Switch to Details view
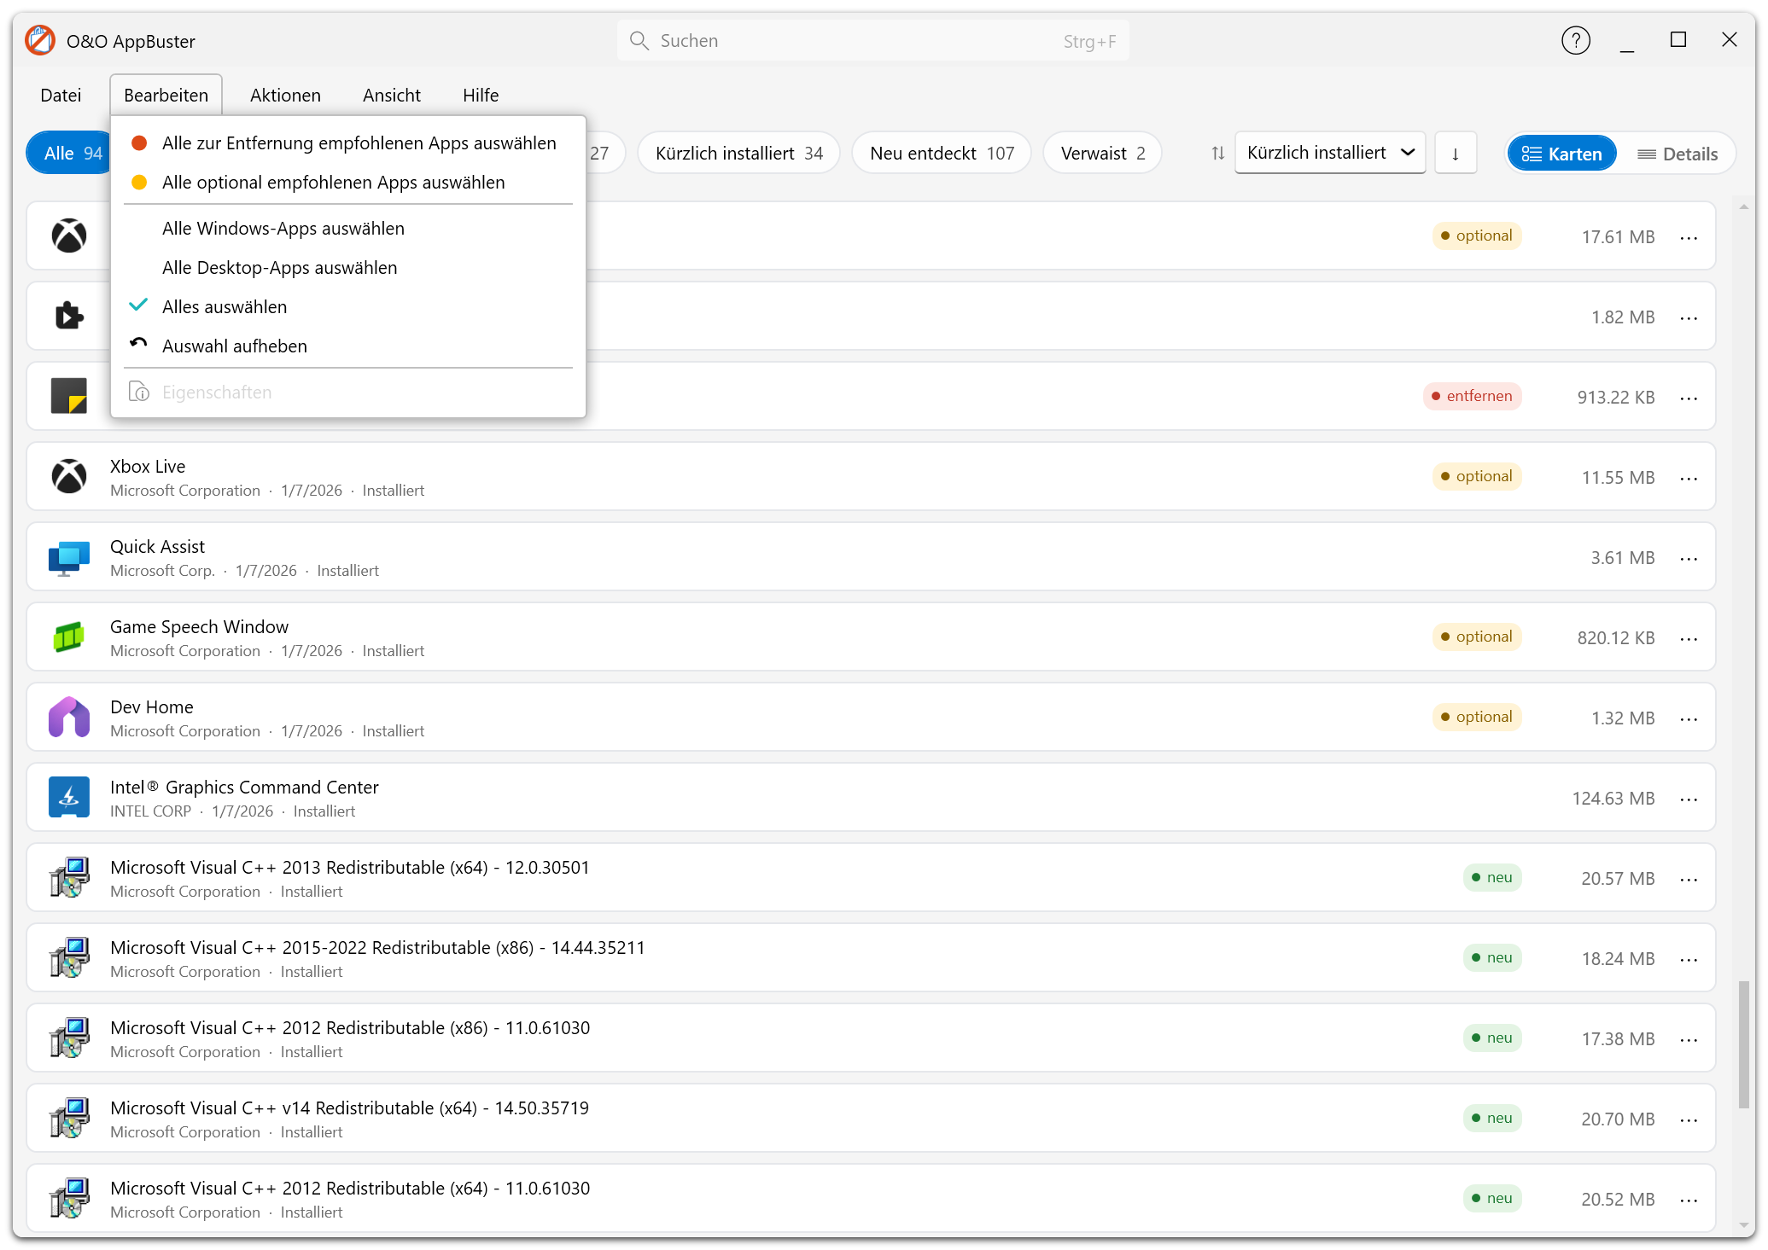The image size is (1768, 1250). (x=1677, y=154)
